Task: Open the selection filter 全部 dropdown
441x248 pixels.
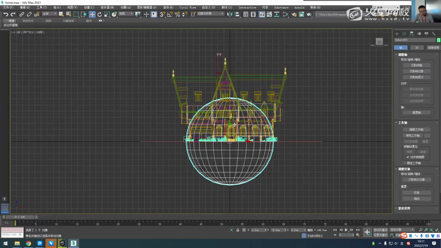Action: (x=49, y=14)
